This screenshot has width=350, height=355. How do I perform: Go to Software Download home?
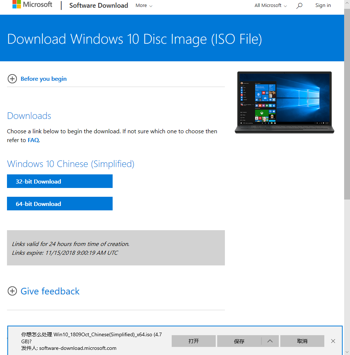click(x=99, y=6)
